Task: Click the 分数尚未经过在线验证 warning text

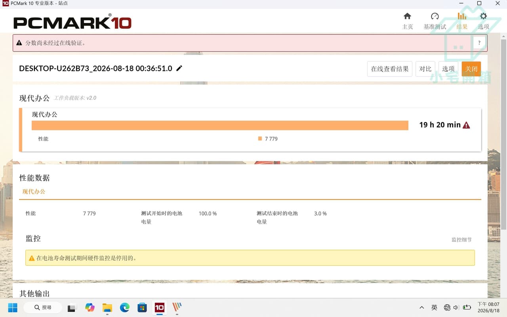Action: pos(55,43)
